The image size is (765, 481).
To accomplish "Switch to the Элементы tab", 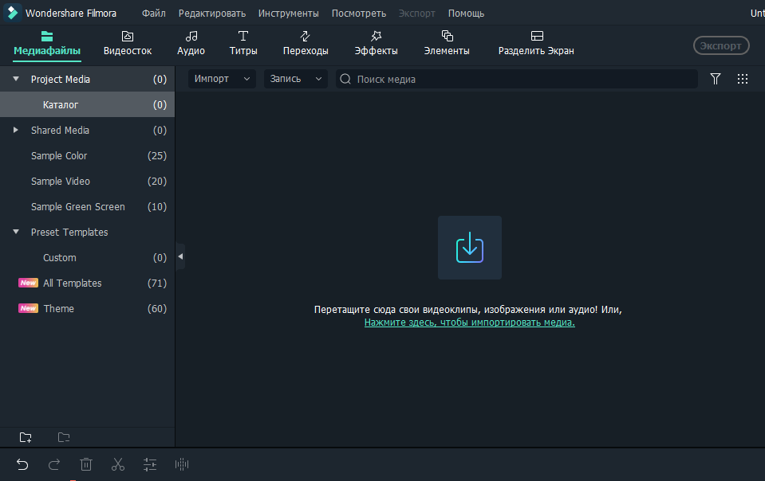I will [447, 43].
